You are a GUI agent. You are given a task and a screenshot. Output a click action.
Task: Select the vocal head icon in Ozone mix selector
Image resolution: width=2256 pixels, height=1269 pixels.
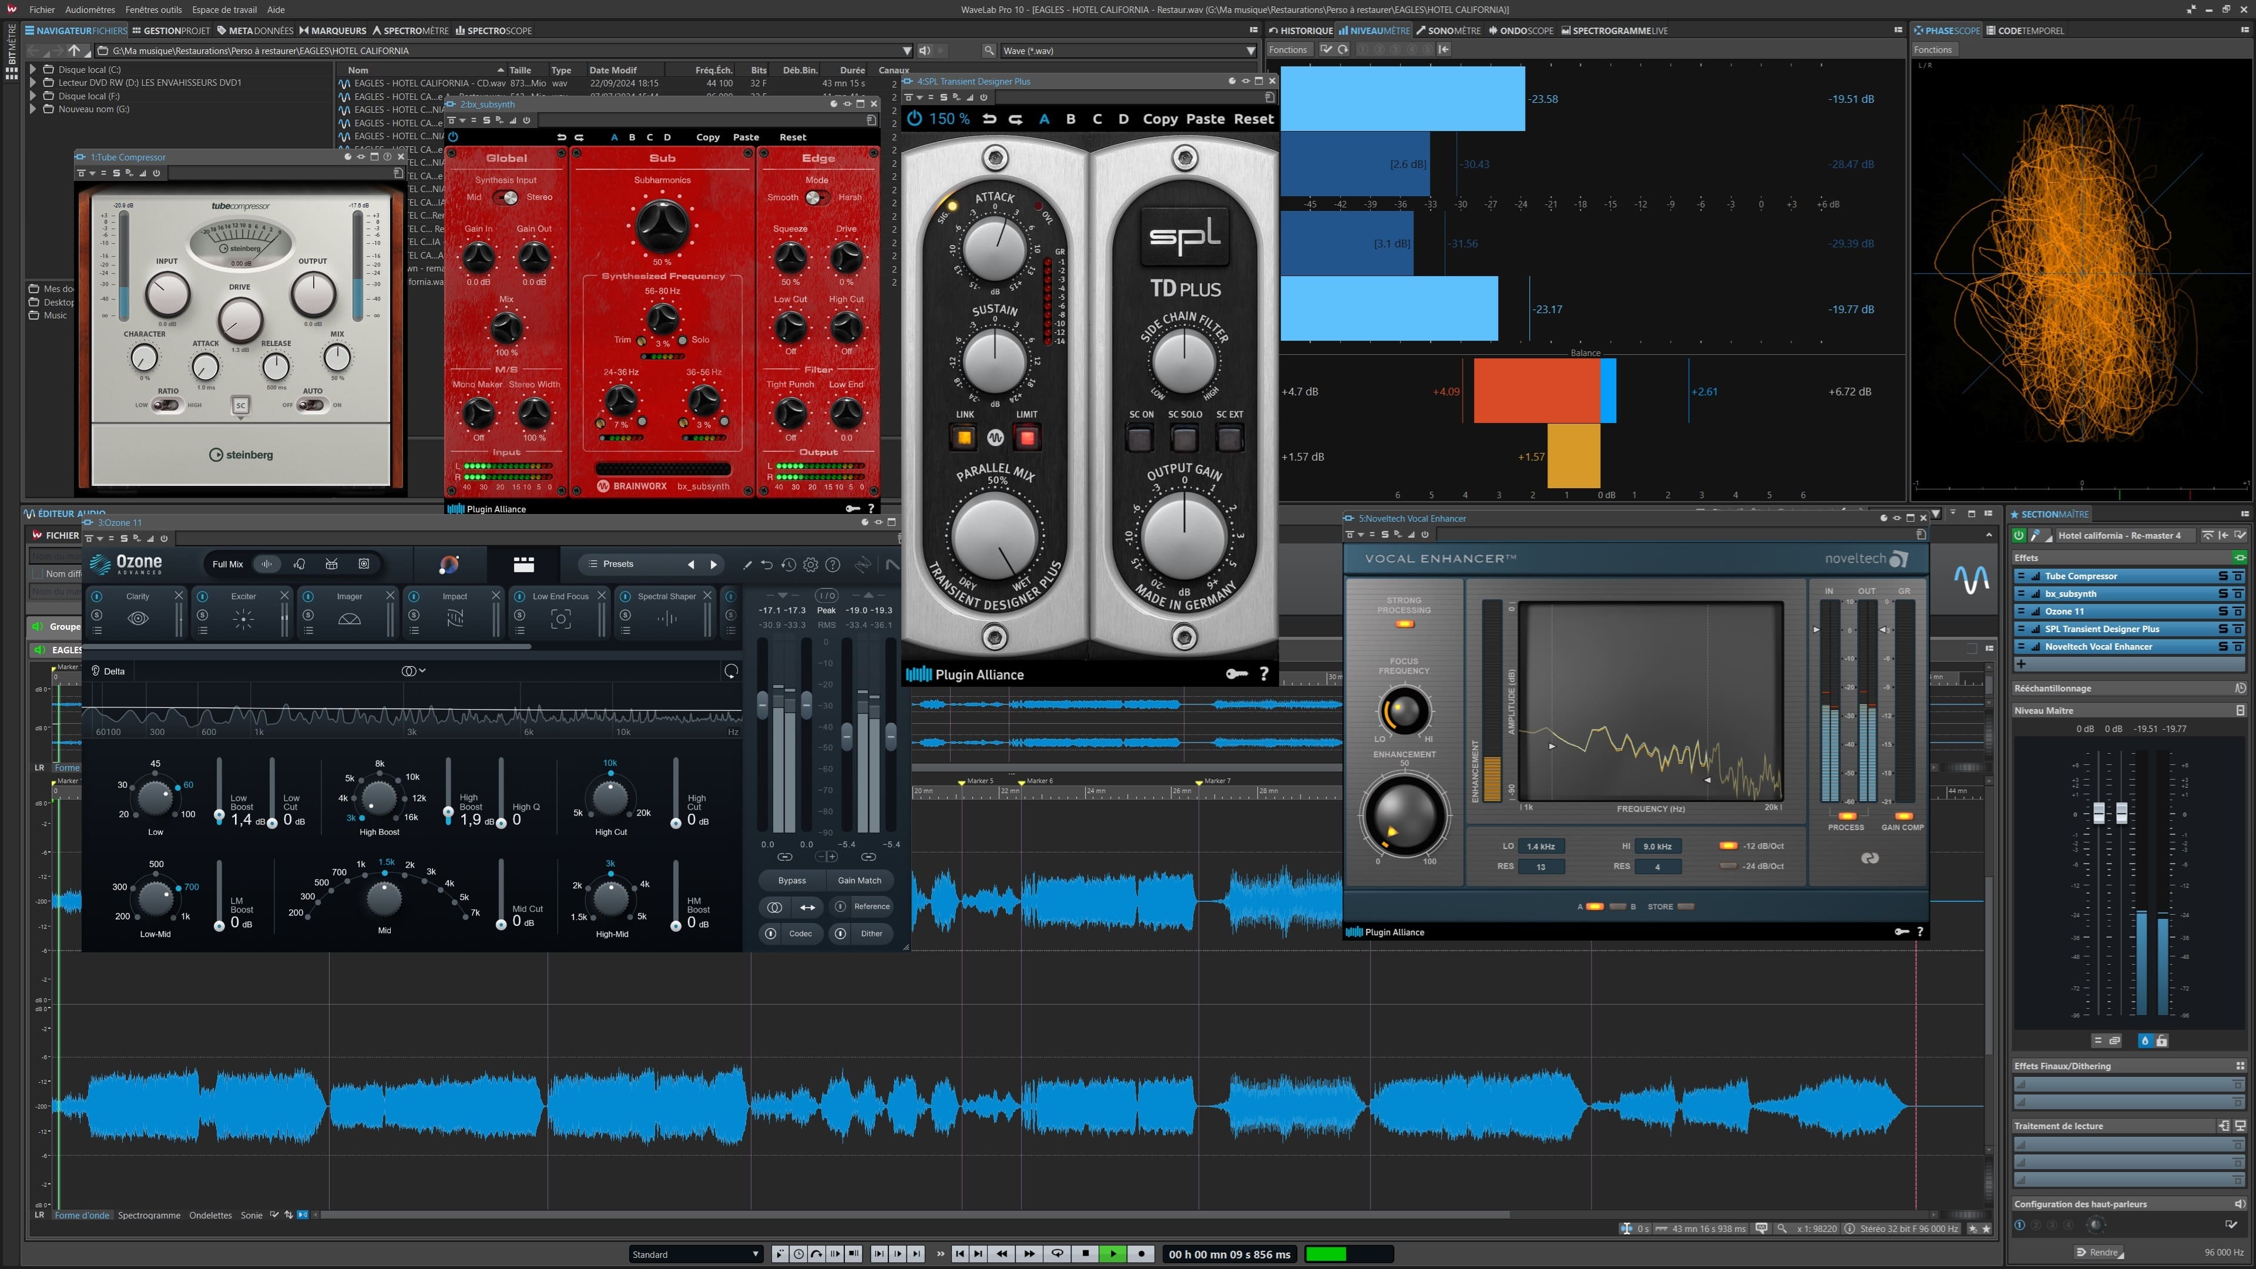[300, 564]
